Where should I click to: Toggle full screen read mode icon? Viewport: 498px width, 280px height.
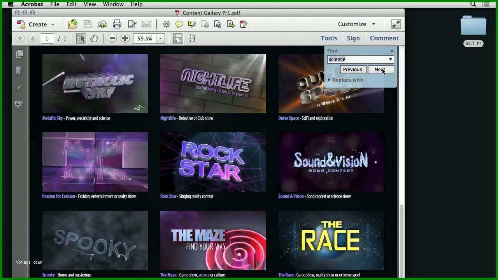[396, 24]
